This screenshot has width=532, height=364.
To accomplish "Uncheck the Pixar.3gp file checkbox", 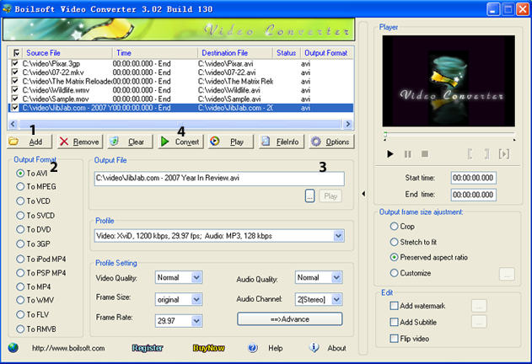I will point(14,63).
